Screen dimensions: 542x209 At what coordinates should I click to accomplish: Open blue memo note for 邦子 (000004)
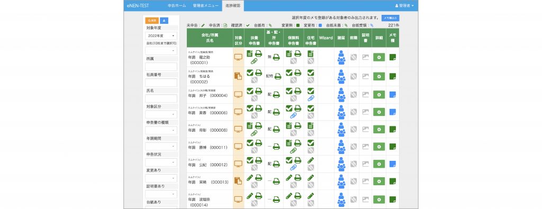click(392, 94)
